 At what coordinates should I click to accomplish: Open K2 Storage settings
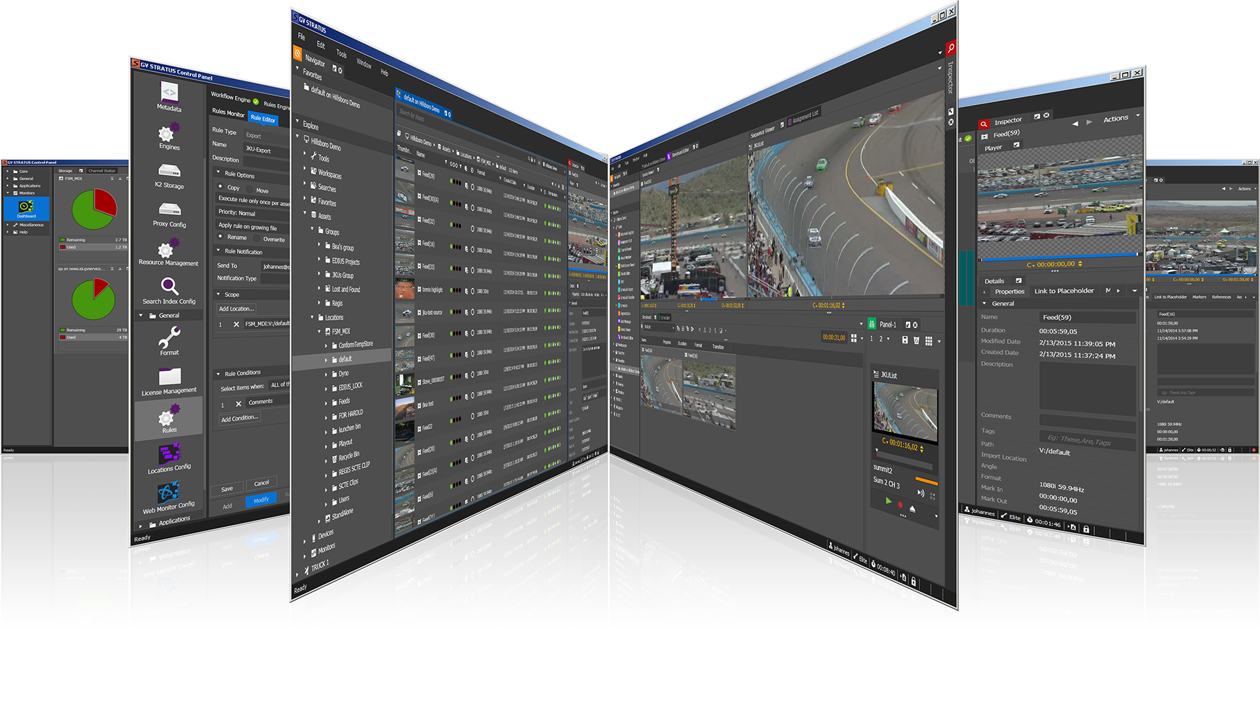coord(169,172)
